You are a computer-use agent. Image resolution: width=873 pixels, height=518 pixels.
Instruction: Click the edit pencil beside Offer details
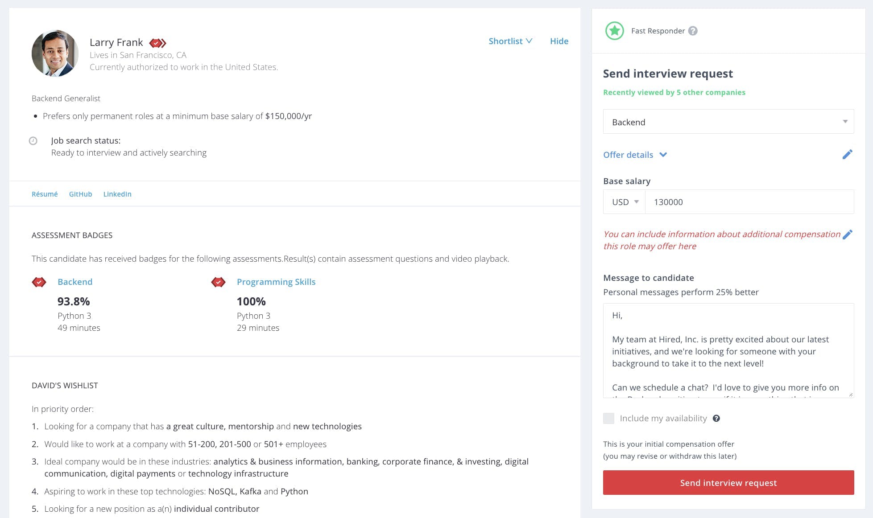click(x=848, y=154)
